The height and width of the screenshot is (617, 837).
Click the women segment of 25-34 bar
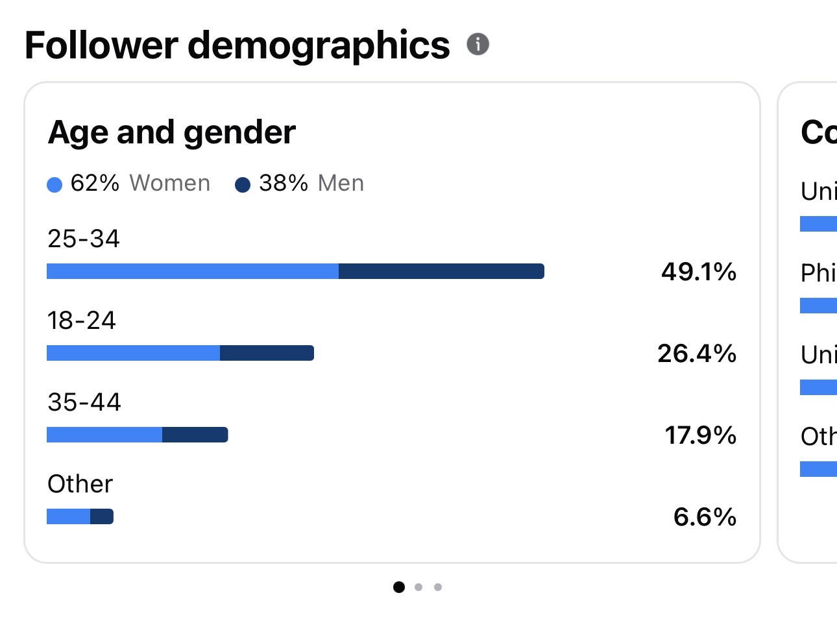[x=193, y=271]
